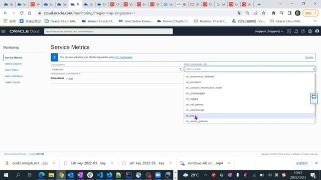
Task: Select oci_service_gateway namespace
Action: tap(249, 121)
